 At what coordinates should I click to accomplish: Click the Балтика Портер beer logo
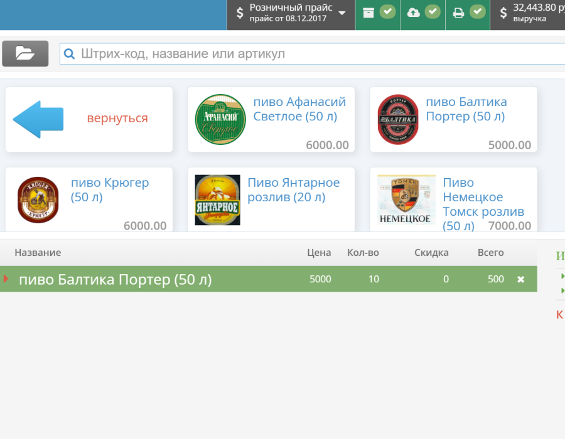pyautogui.click(x=398, y=119)
